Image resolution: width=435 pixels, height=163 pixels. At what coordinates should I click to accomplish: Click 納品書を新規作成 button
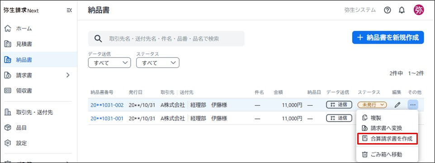(x=388, y=37)
